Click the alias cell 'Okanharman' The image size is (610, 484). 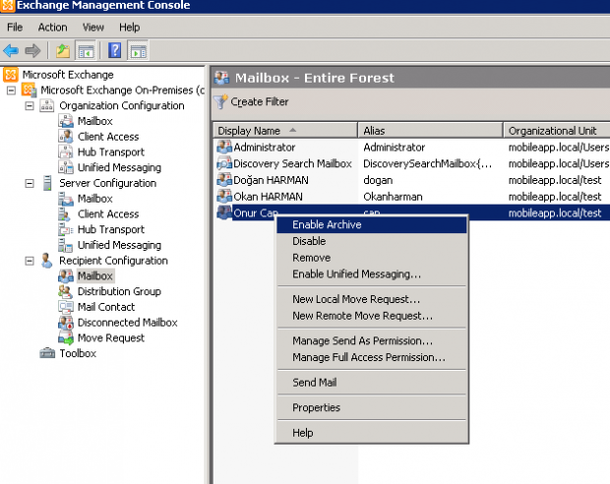click(393, 197)
